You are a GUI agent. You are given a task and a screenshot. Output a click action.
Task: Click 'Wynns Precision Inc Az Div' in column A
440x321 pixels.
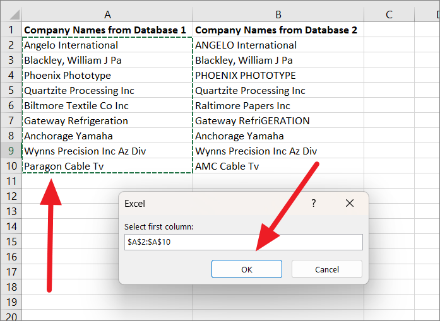click(107, 151)
